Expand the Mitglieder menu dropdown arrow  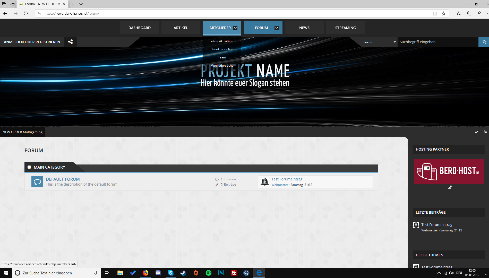pyautogui.click(x=235, y=28)
